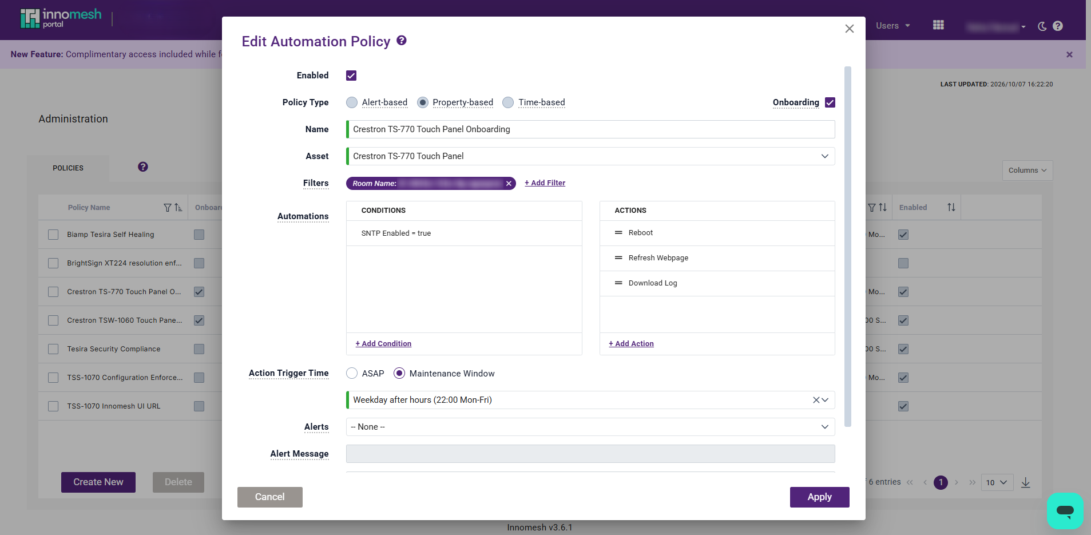Click the Add Action link
1091x535 pixels.
(x=631, y=344)
